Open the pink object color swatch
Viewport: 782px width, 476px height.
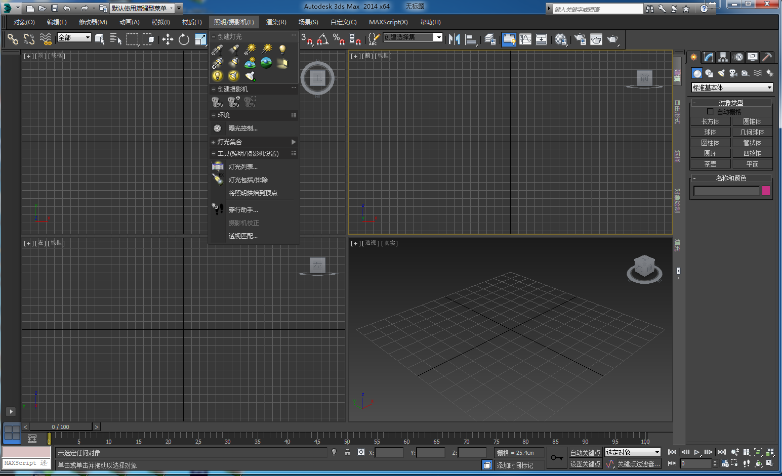766,191
